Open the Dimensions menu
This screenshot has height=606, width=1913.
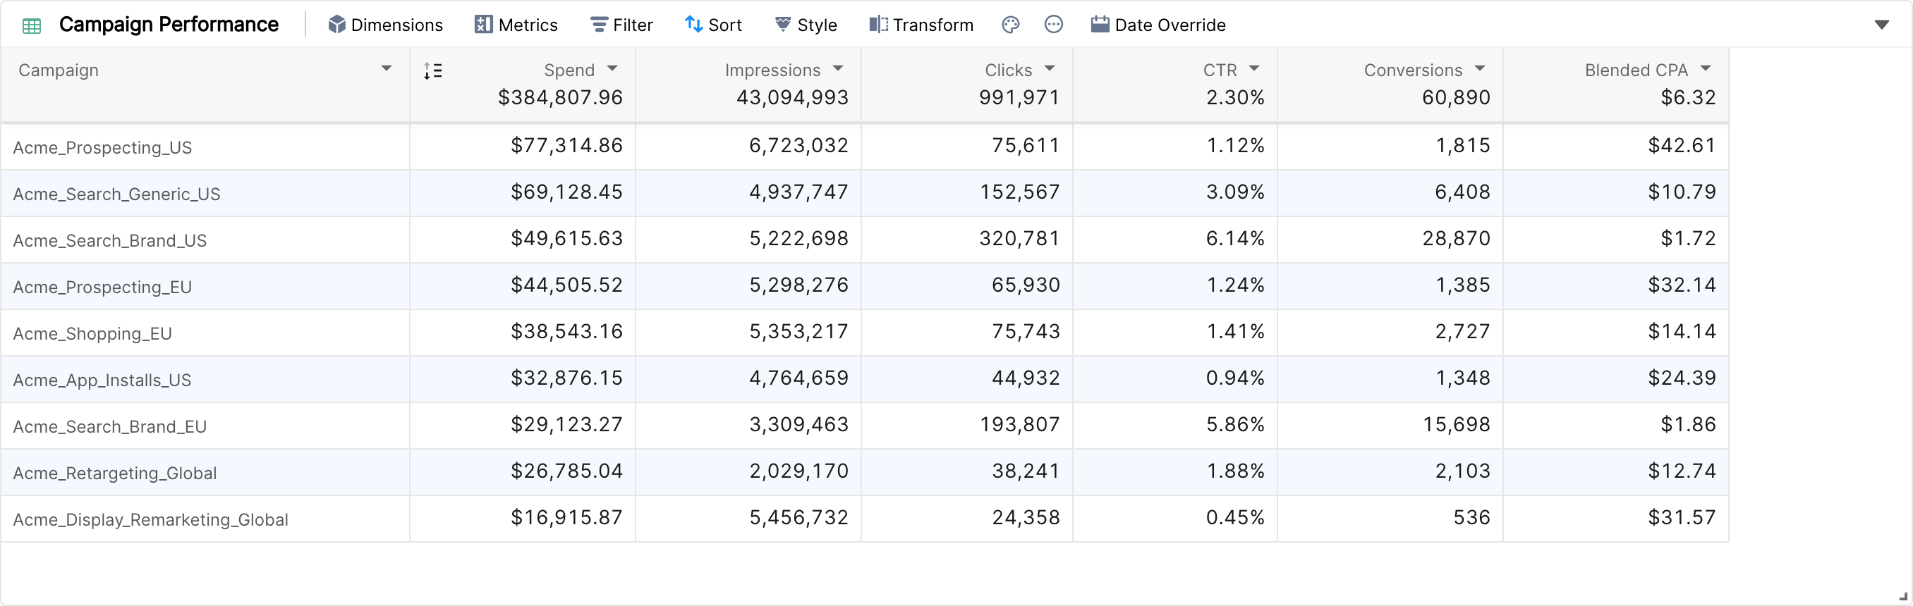(x=385, y=25)
